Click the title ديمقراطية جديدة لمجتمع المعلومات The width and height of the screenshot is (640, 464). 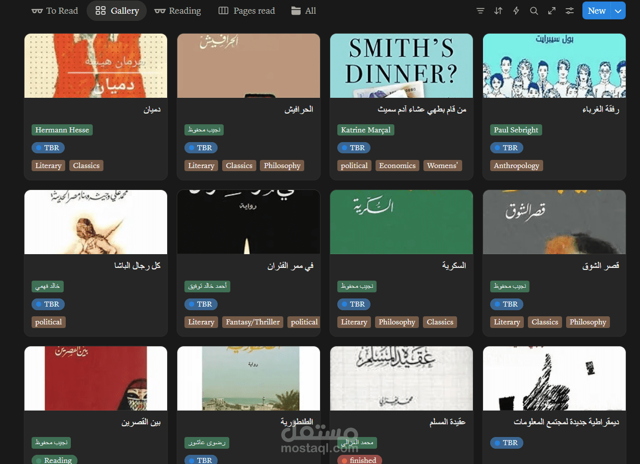click(567, 422)
